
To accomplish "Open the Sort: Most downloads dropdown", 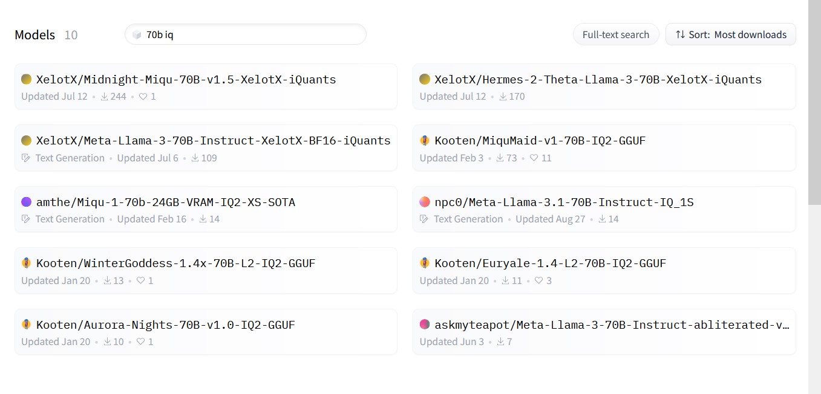I will pyautogui.click(x=731, y=34).
